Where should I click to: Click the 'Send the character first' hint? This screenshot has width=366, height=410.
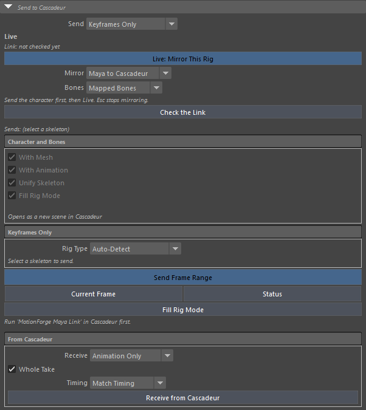[76, 100]
